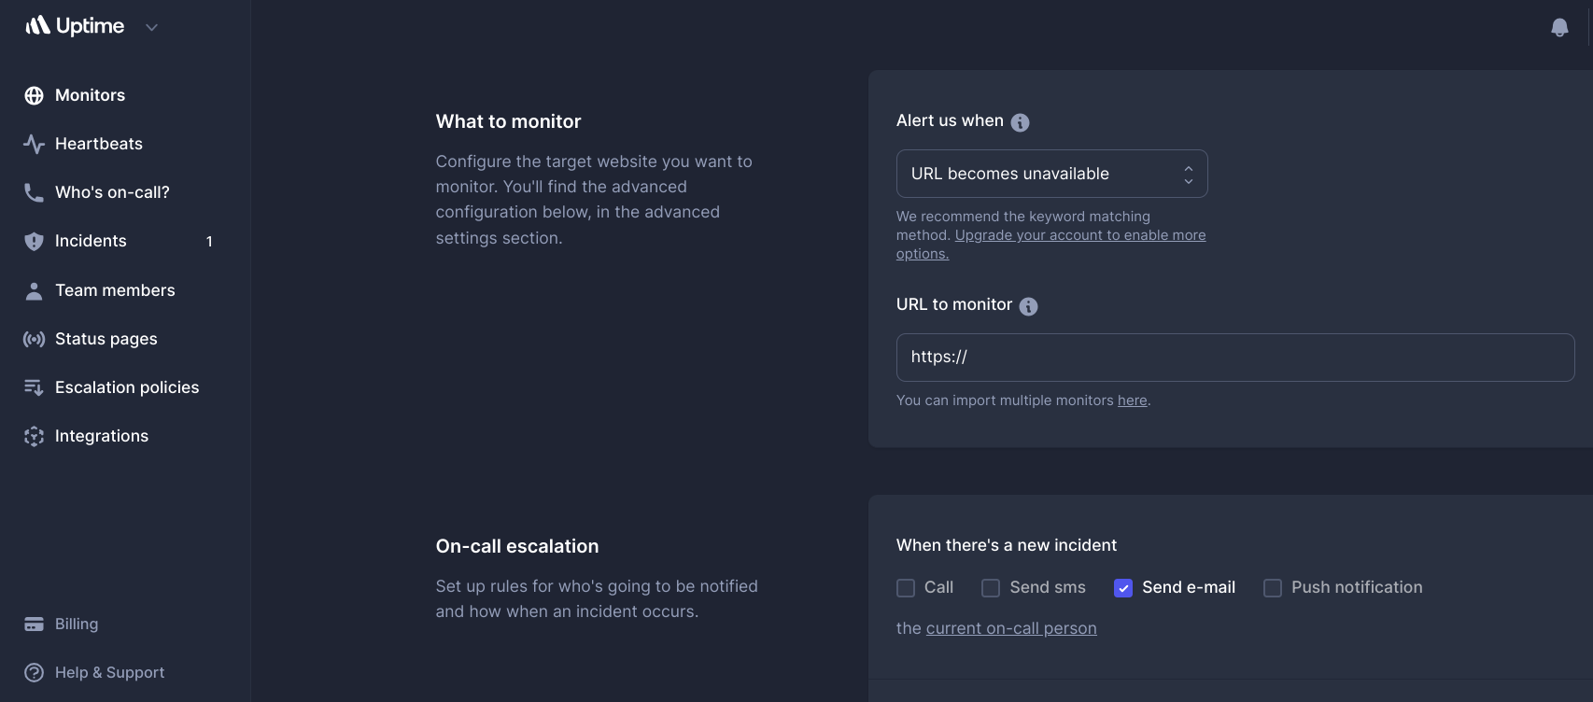Click the Status pages broadcast icon
The height and width of the screenshot is (702, 1593).
(34, 339)
